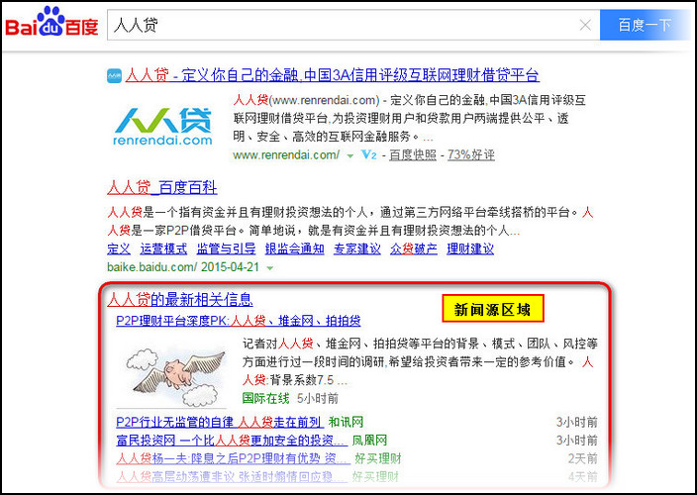Open 人人贷高层动荡遭非议 news link
The height and width of the screenshot is (495, 697).
tap(232, 477)
